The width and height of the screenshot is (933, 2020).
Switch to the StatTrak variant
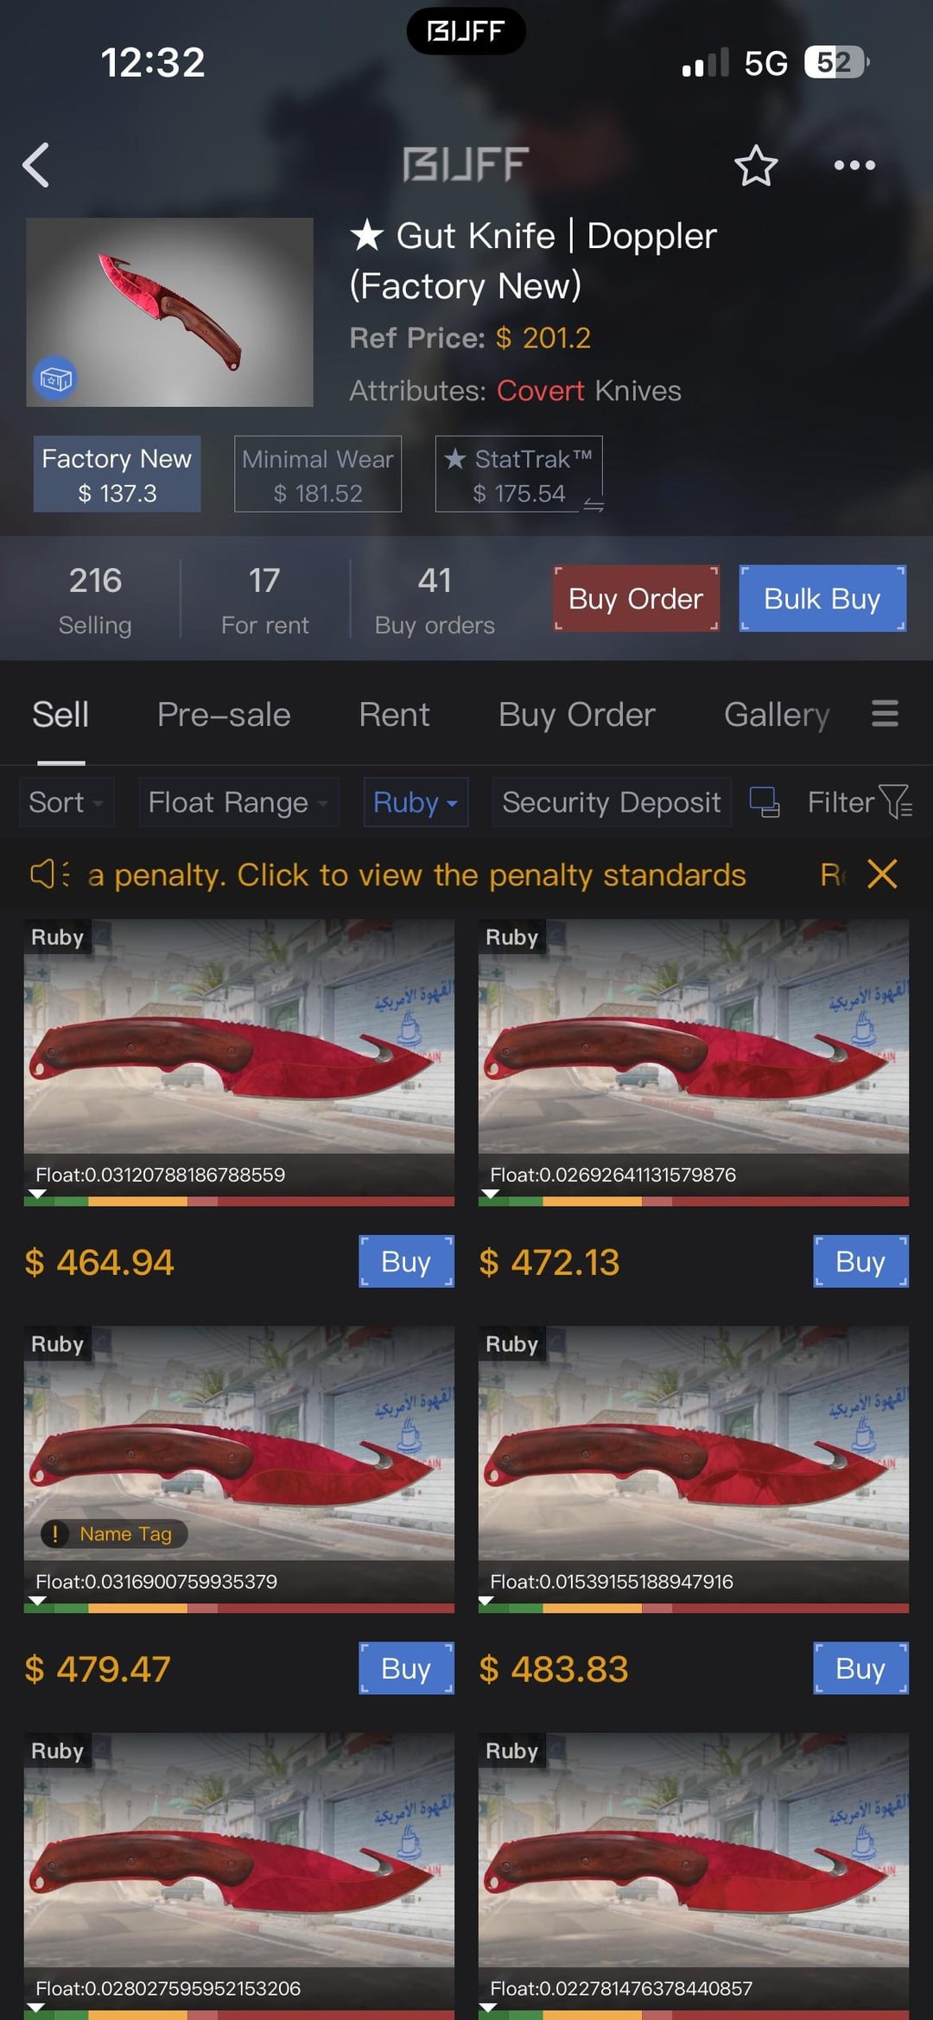pos(518,474)
